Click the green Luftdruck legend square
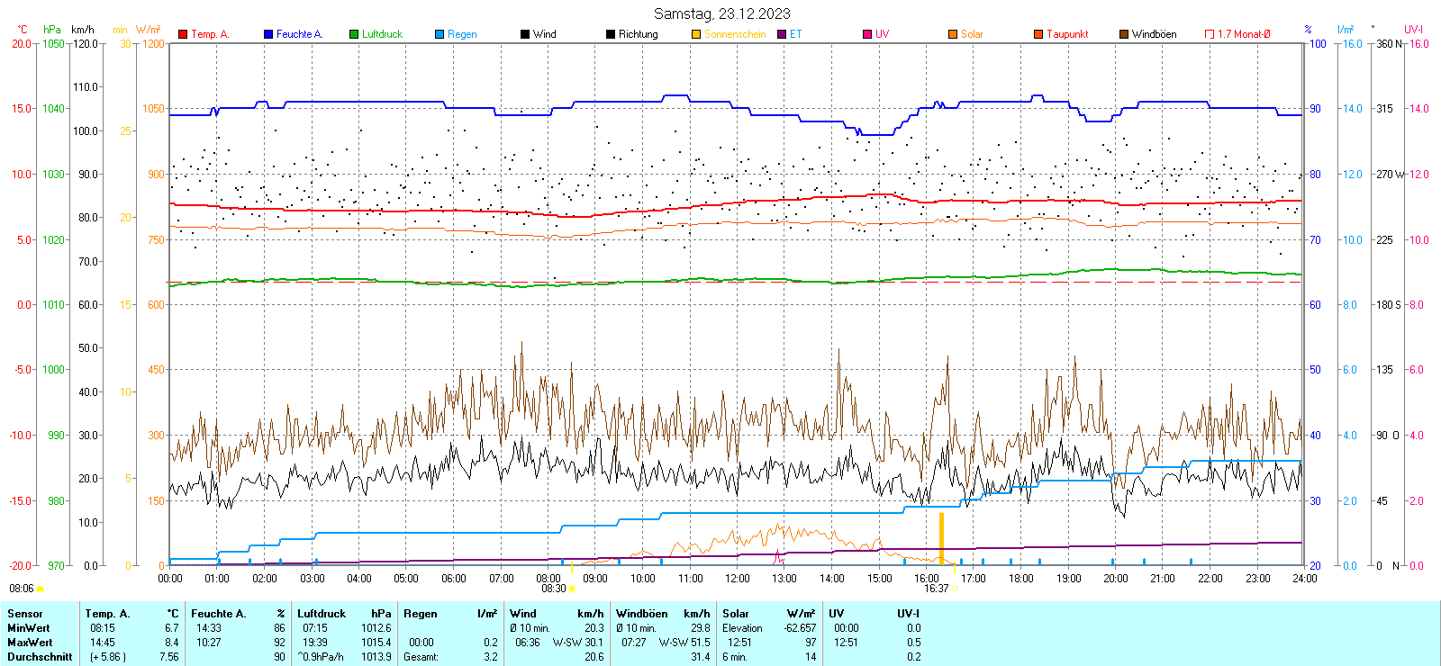This screenshot has width=1441, height=666. [354, 34]
